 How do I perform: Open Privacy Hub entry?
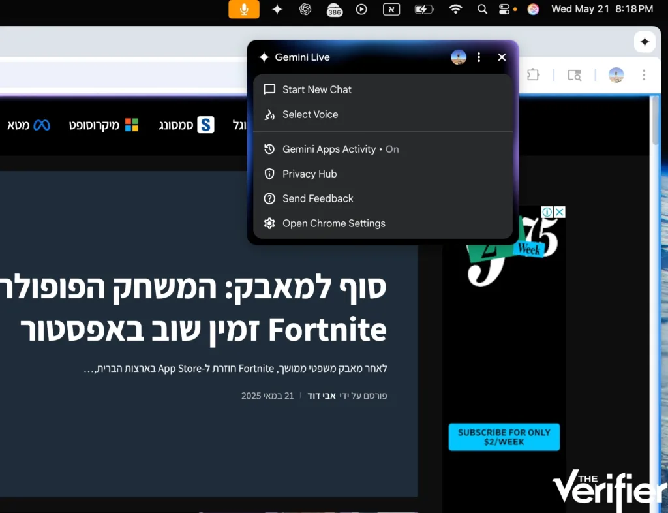click(x=382, y=174)
